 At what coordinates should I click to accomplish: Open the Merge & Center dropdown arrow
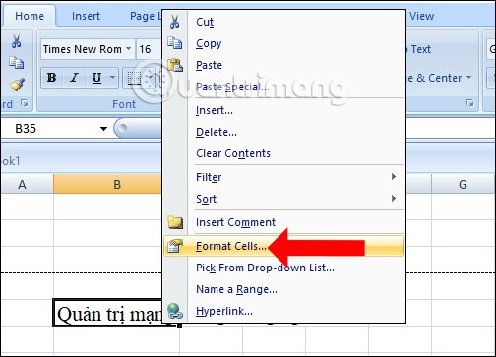click(x=468, y=78)
